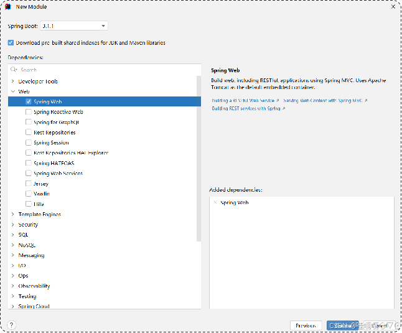This screenshot has height=333, width=402.
Task: Tick the Spring HATEOAS checkbox
Action: 29,163
